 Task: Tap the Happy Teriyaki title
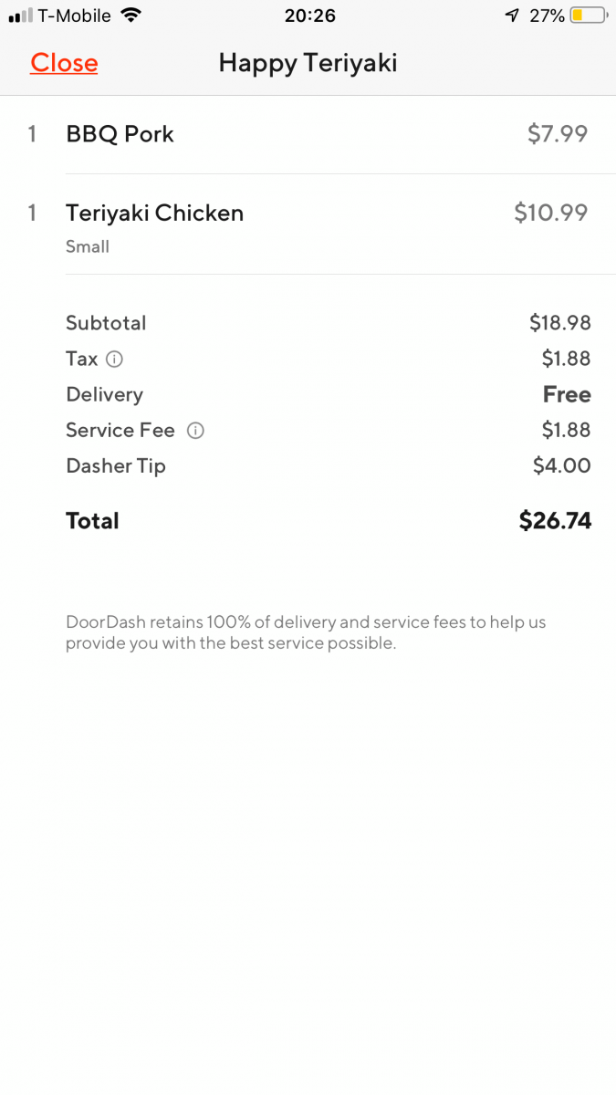click(308, 63)
